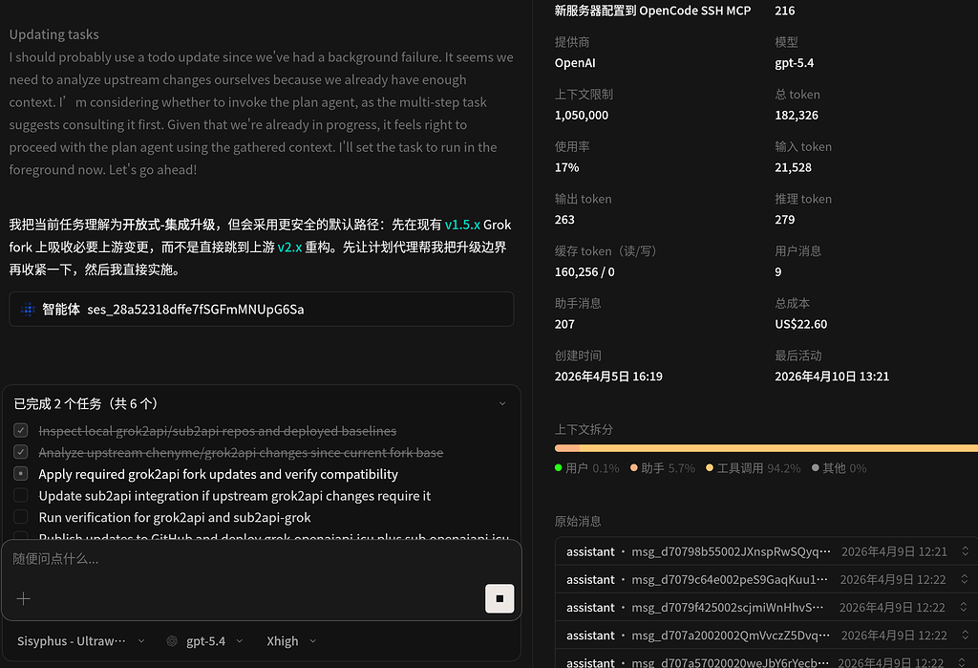Toggle checkbox for Analyze upstream chenyme task
978x668 pixels.
(21, 452)
